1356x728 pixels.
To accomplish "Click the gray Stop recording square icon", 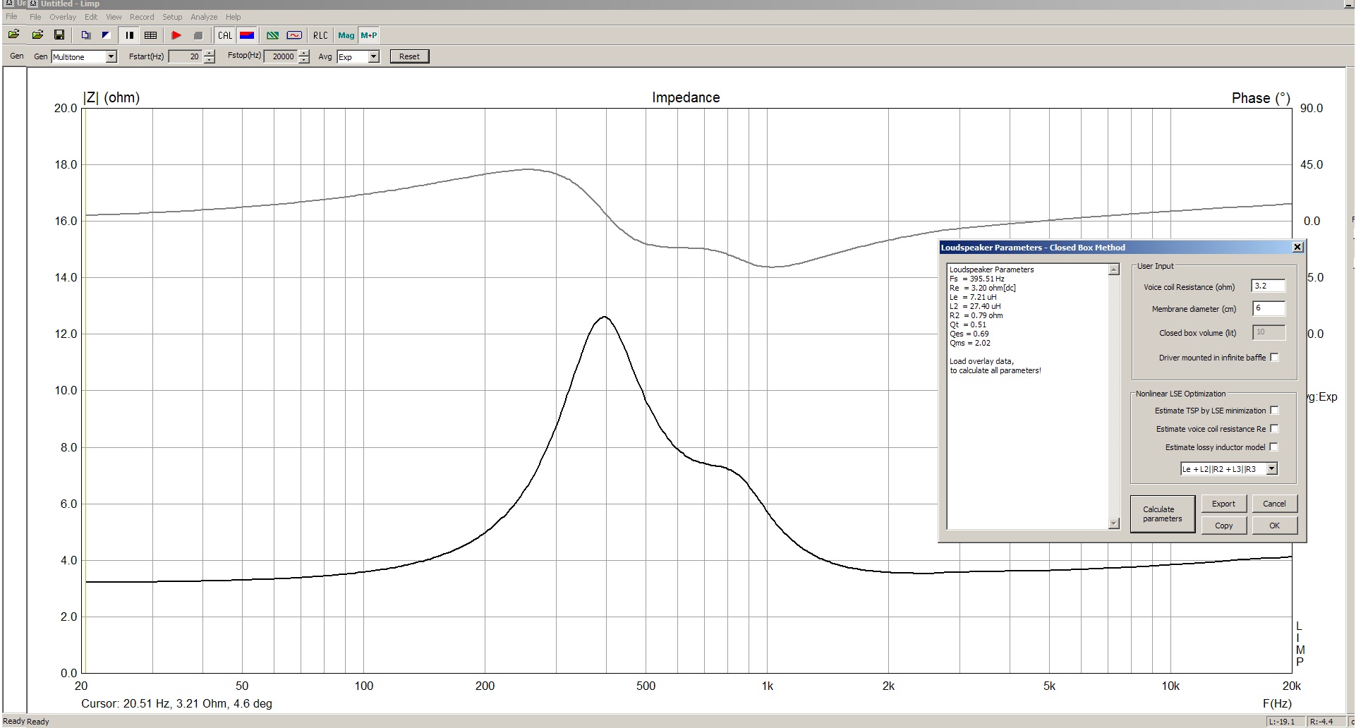I will click(198, 35).
